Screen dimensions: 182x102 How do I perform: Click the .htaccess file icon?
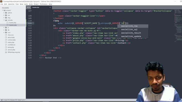pyautogui.click(x=6, y=35)
